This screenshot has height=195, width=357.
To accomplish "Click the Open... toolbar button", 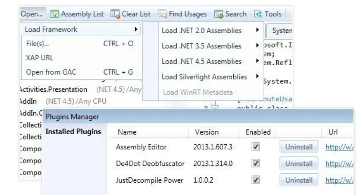I will coord(32,14).
